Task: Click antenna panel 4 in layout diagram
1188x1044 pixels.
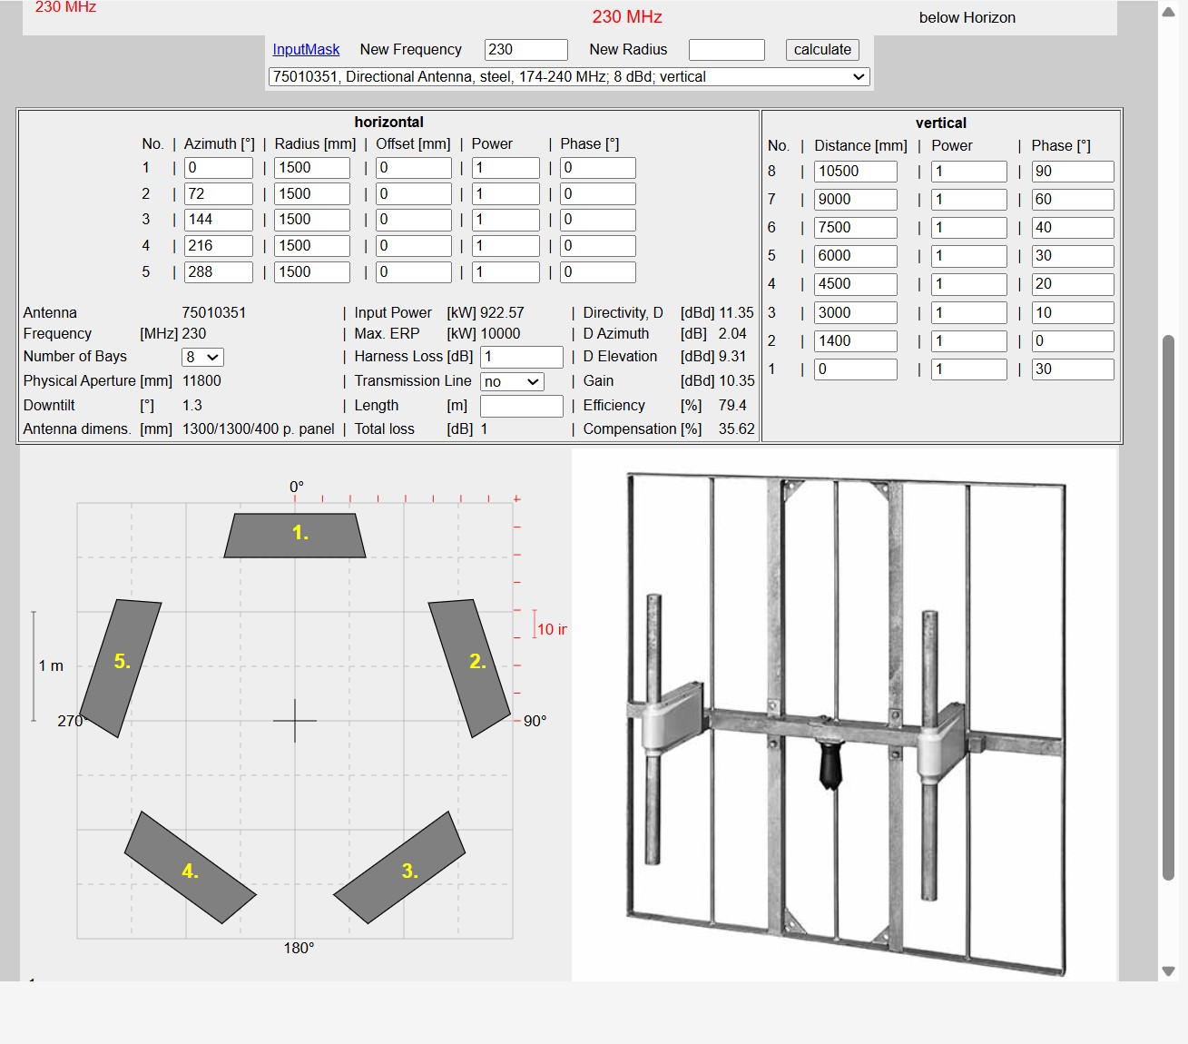Action: 190,868
